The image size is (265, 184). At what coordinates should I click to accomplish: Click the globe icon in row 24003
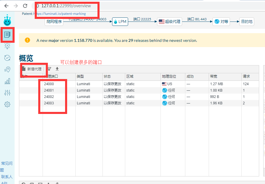[165, 103]
